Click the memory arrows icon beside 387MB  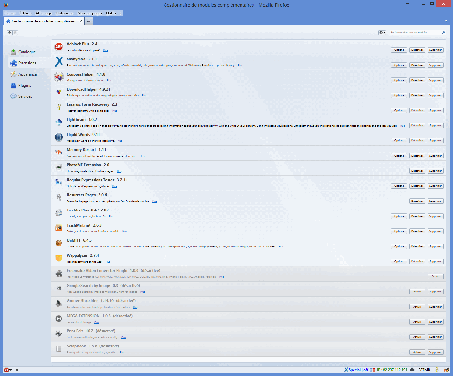click(412, 370)
